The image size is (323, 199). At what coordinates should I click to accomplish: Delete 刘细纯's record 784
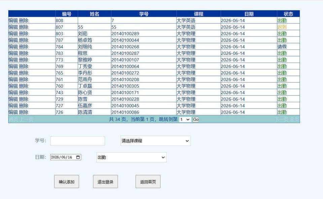[x=24, y=47]
